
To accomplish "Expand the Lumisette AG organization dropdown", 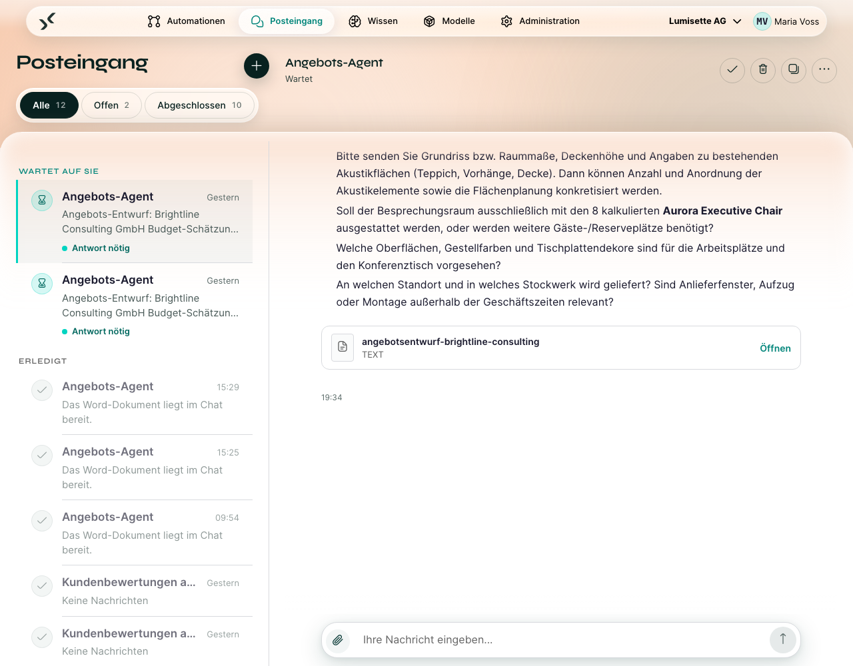I will pyautogui.click(x=705, y=21).
